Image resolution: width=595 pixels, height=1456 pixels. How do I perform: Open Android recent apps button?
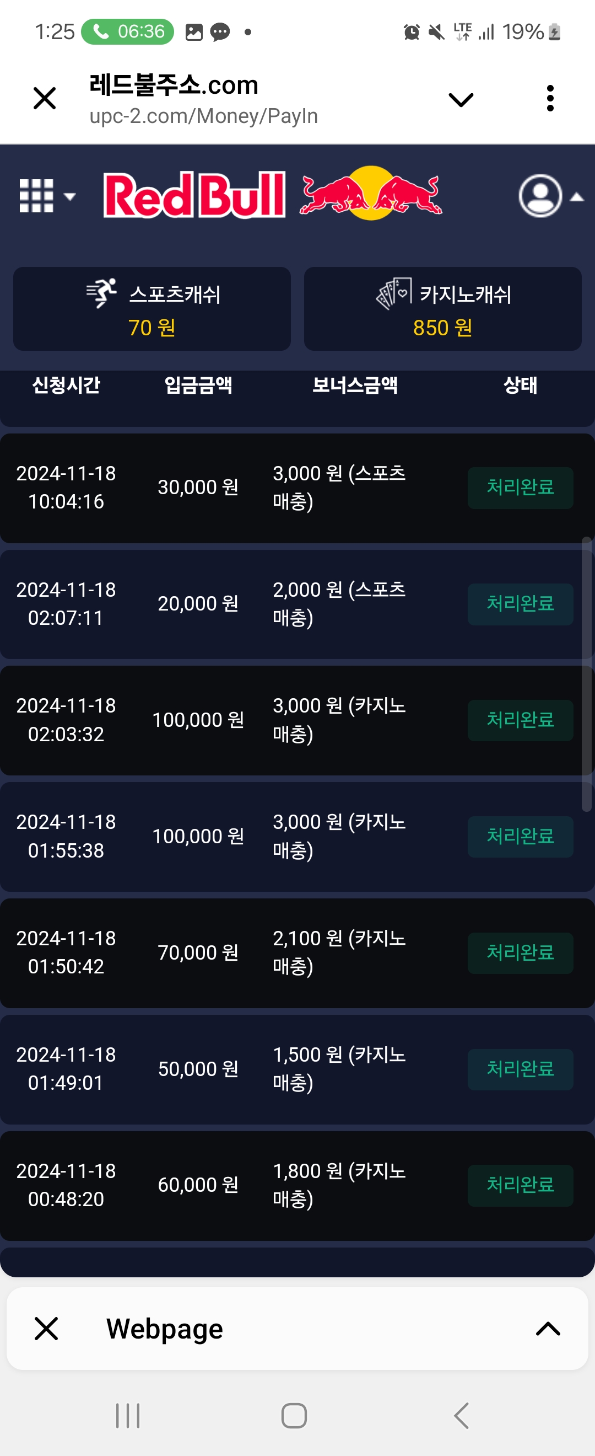coord(128,1415)
